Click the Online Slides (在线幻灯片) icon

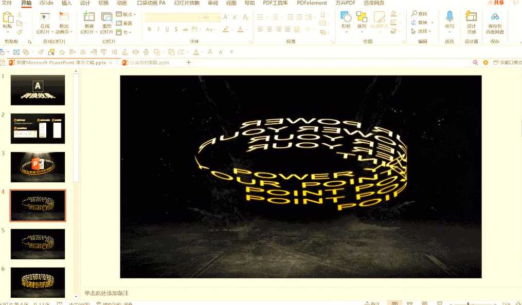(x=45, y=17)
